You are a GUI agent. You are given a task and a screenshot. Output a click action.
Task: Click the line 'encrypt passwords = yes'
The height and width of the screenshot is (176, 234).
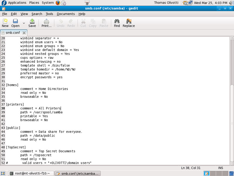(x=41, y=77)
